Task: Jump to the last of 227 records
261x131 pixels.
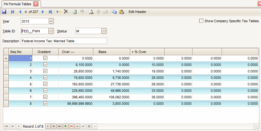Action: (50, 12)
